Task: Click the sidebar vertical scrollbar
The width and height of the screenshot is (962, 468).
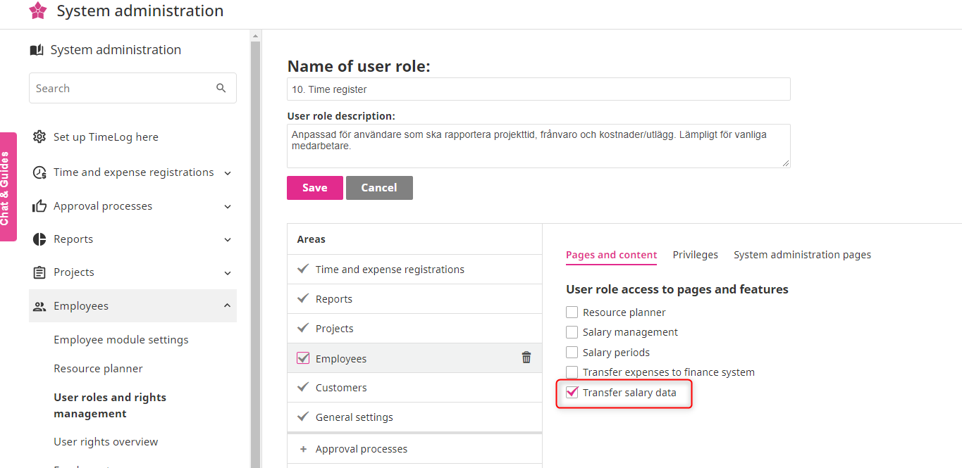Action: pos(255,246)
